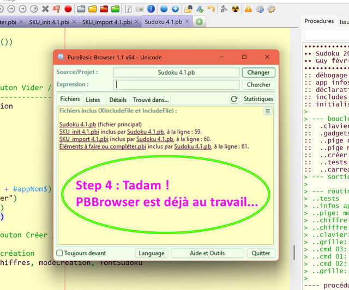Click the gear-with-pencil toolbar icon
The image size is (349, 290).
[271, 9]
